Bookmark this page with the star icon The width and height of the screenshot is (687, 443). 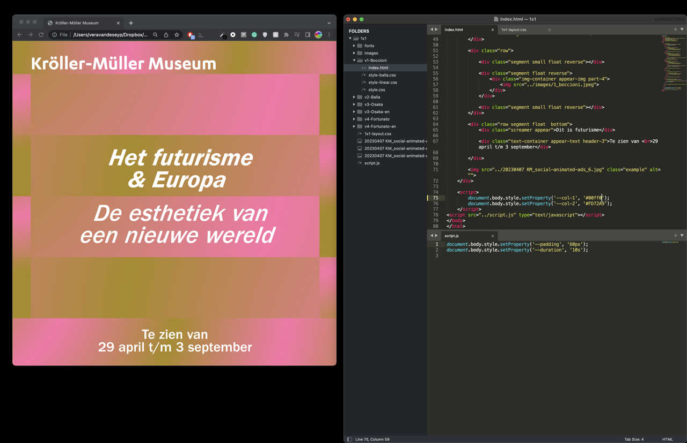pos(177,35)
